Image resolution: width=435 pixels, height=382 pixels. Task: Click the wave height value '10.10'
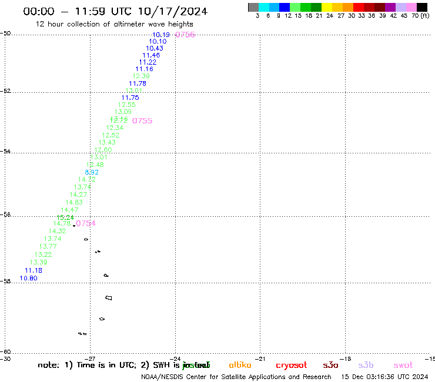[158, 41]
